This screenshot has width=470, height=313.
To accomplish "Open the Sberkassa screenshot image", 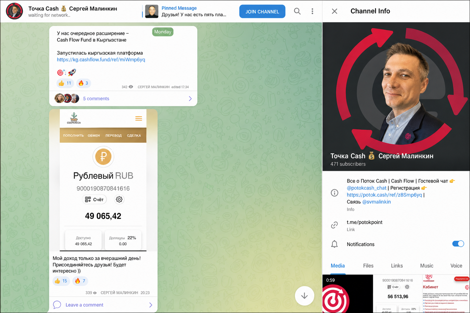I will [x=103, y=180].
